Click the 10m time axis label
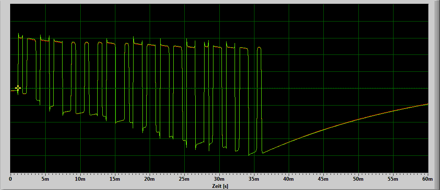This screenshot has height=190, width=440. tap(80, 179)
